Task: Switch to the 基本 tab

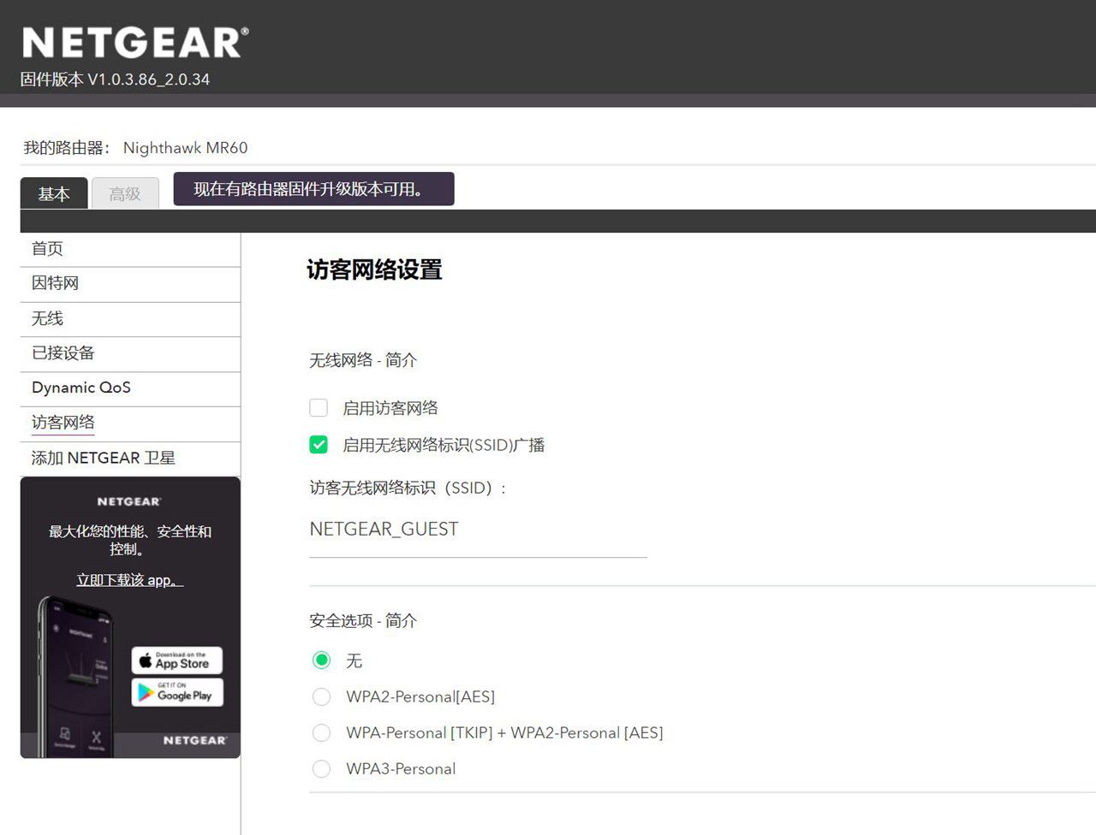Action: tap(54, 193)
